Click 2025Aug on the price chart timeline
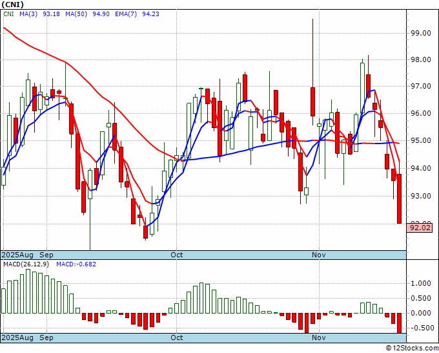 click(17, 255)
